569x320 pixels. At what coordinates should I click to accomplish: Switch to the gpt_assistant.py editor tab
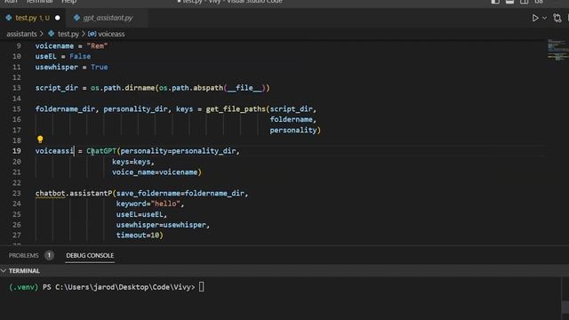coord(108,18)
